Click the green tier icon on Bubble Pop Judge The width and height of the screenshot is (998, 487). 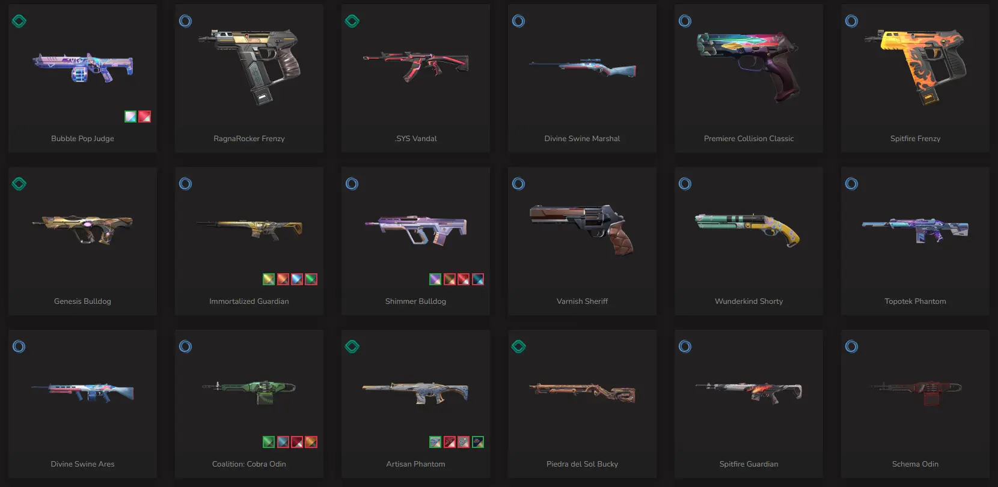[x=19, y=21]
